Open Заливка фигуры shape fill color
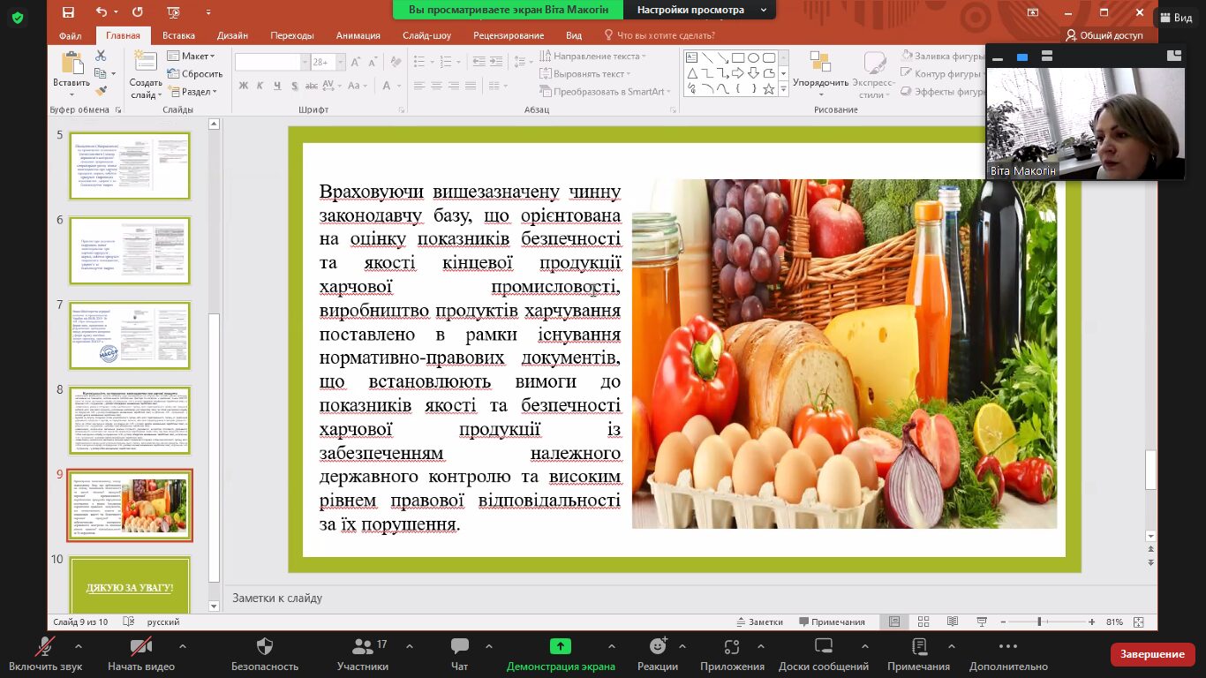1206x678 pixels. (x=945, y=56)
